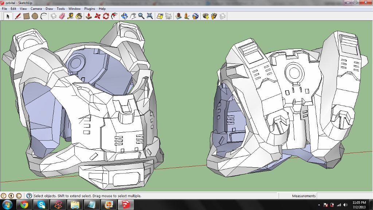Pick the Circle tool in toolbar
This screenshot has width=373, height=210.
pos(35,16)
